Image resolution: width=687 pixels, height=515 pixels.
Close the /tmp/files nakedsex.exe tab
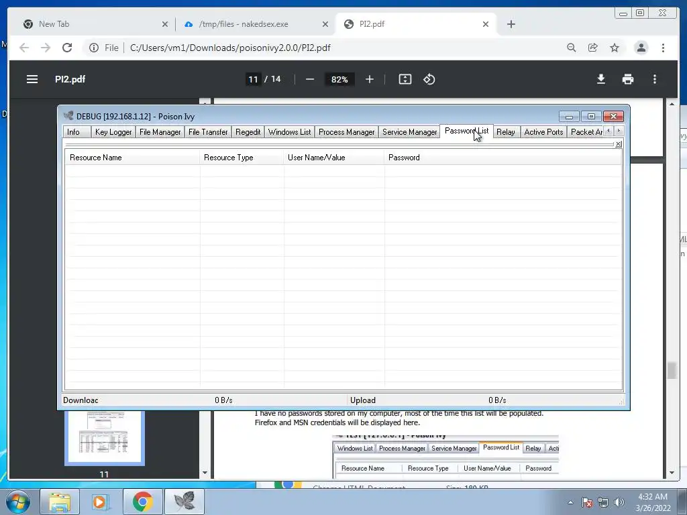click(325, 24)
